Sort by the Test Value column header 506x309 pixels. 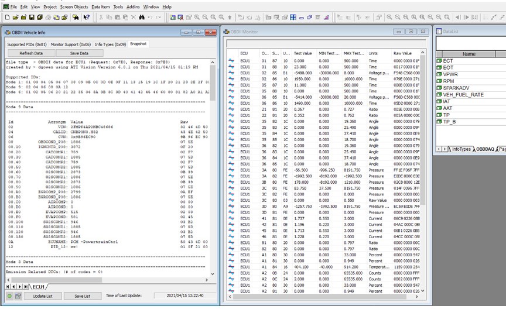click(x=303, y=53)
